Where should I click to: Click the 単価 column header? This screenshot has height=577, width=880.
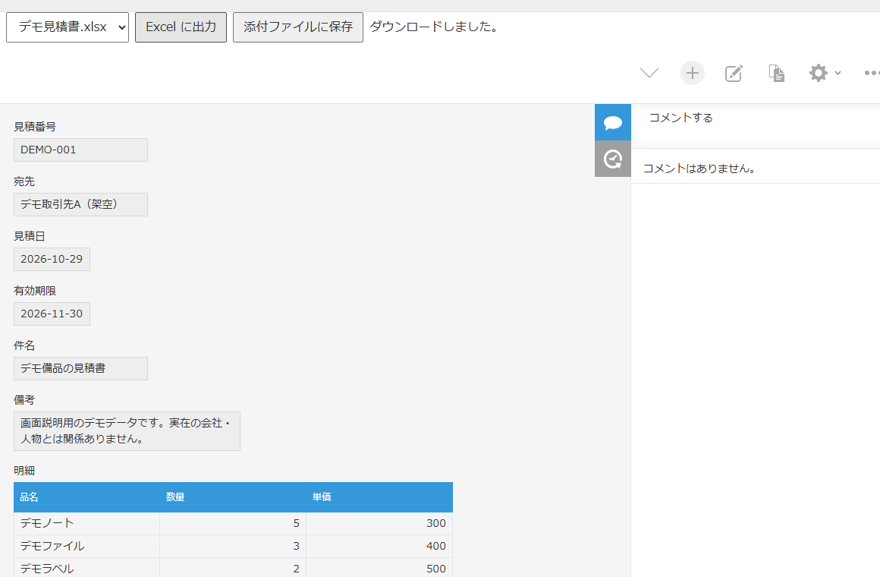[379, 497]
